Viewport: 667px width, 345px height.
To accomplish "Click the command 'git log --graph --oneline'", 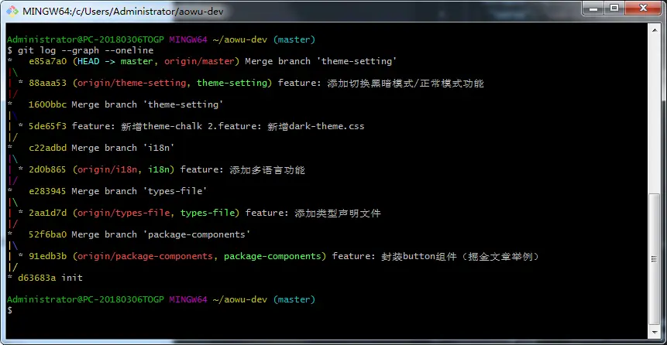I will point(85,50).
